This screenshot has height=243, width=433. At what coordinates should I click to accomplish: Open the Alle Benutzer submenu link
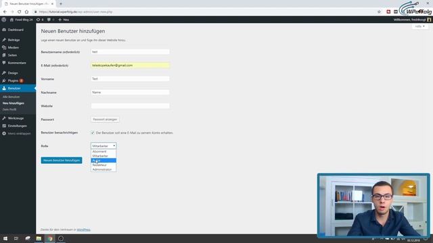(11, 97)
